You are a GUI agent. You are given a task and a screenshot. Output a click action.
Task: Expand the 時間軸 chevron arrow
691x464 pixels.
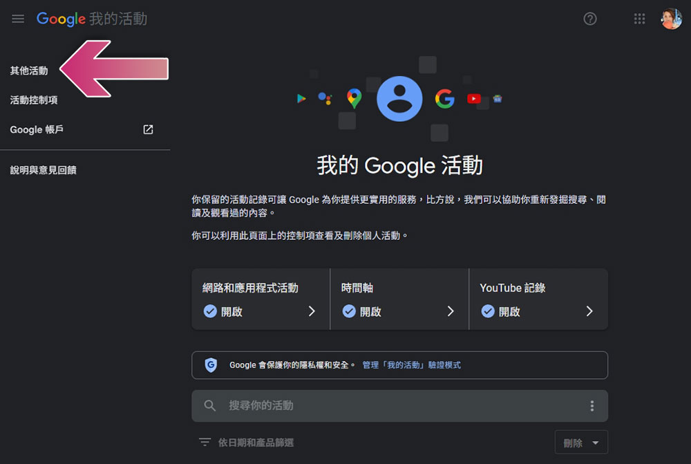(x=451, y=311)
